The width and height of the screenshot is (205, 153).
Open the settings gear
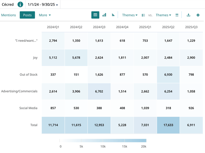click(x=198, y=15)
